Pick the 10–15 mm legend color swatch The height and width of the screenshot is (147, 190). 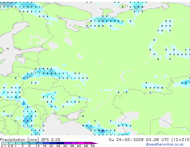[40, 143]
